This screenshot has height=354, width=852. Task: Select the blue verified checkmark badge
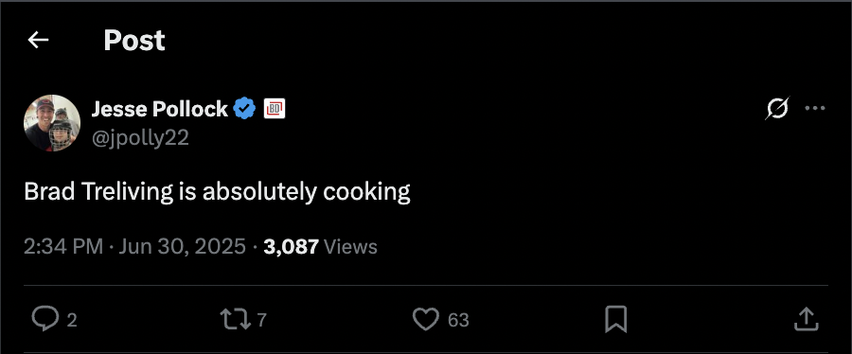pyautogui.click(x=244, y=109)
